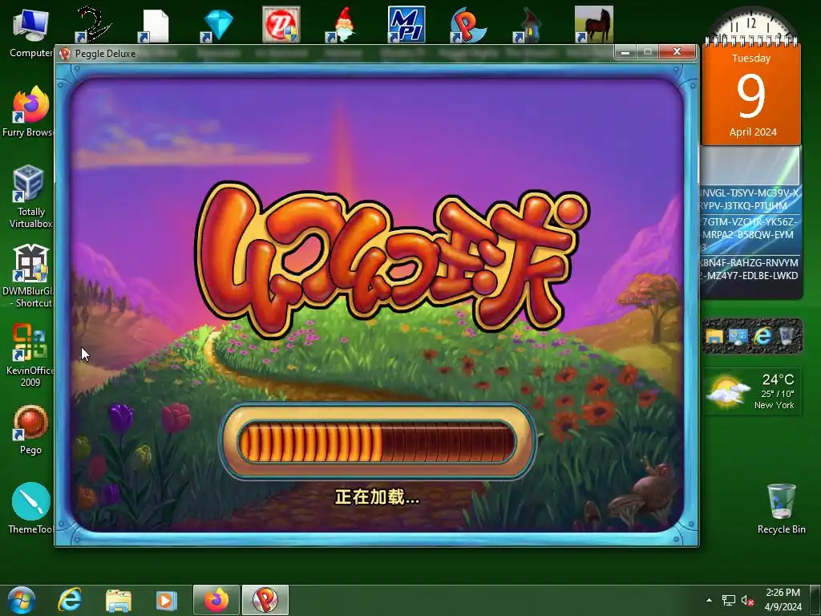The width and height of the screenshot is (821, 616).
Task: Click Internet Explorer icon in launcher gadget
Action: [762, 336]
